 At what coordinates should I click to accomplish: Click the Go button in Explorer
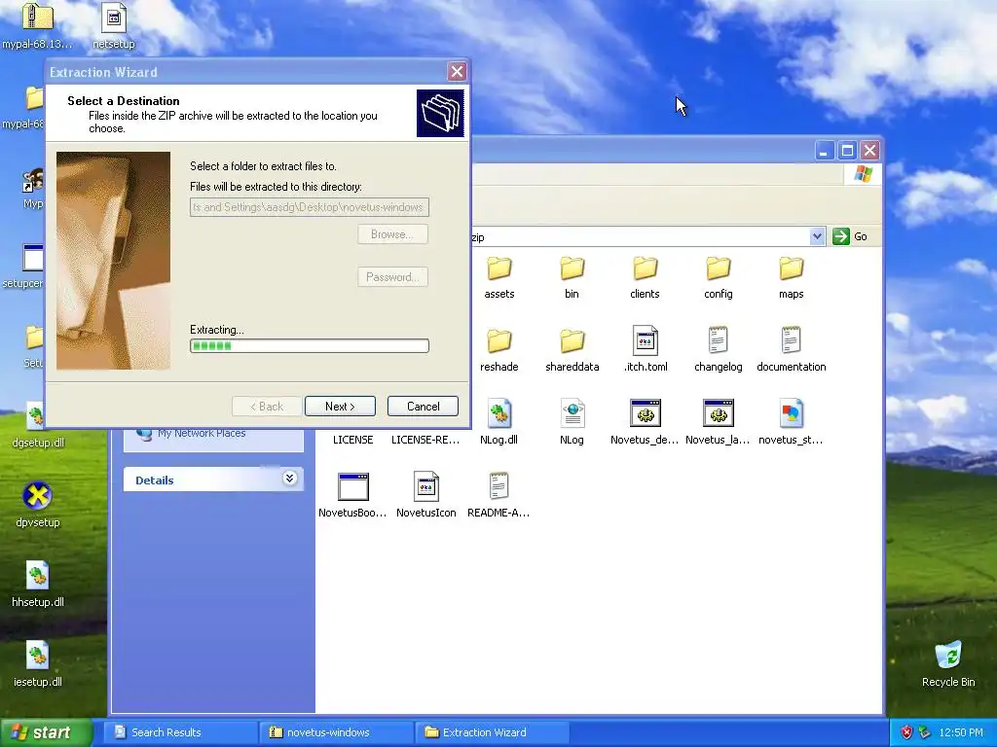pyautogui.click(x=851, y=236)
